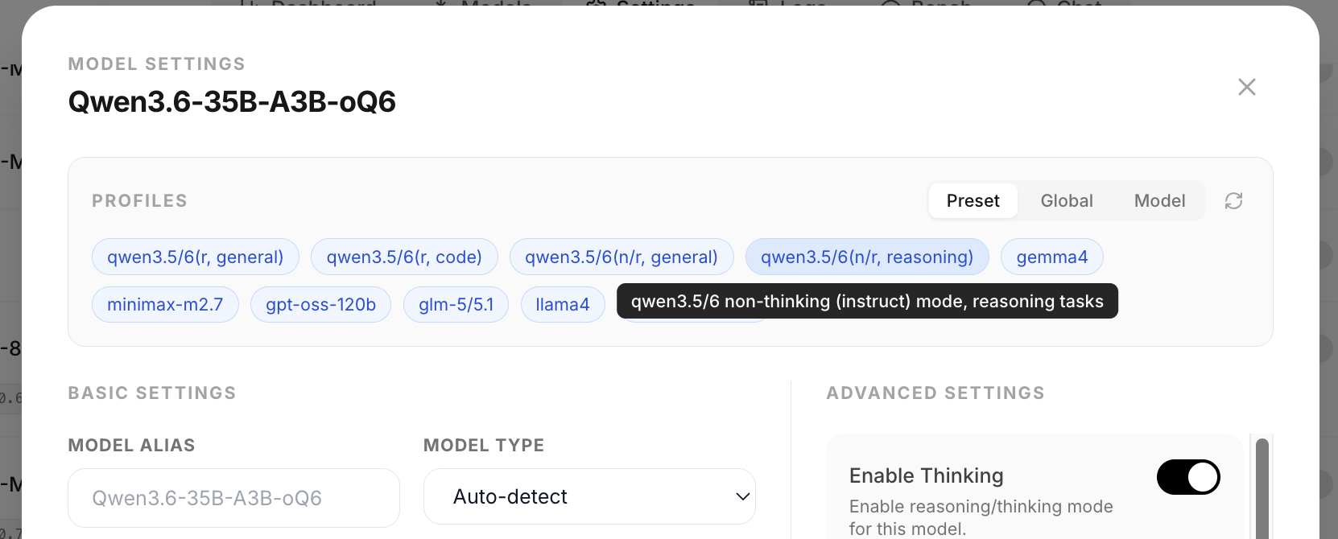Switch to Model profiles tab
Viewport: 1338px width, 539px height.
click(x=1159, y=201)
